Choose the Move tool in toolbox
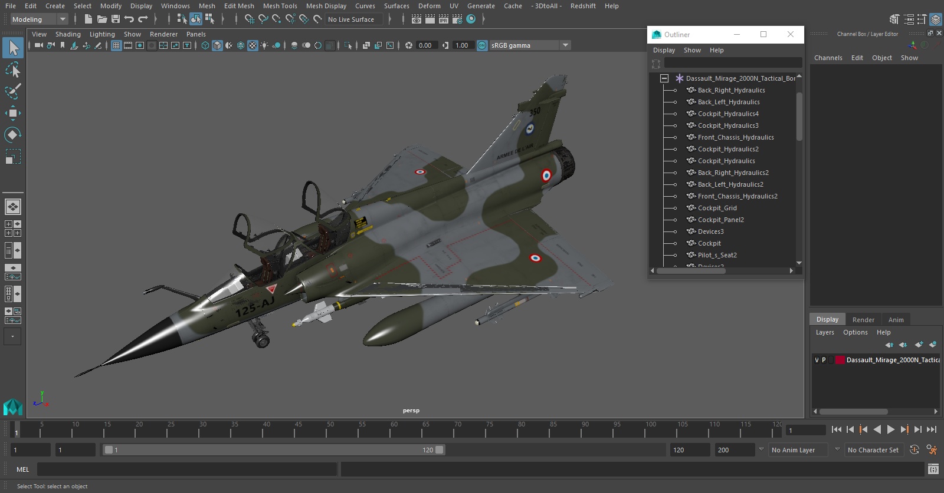This screenshot has width=944, height=493. 13,113
